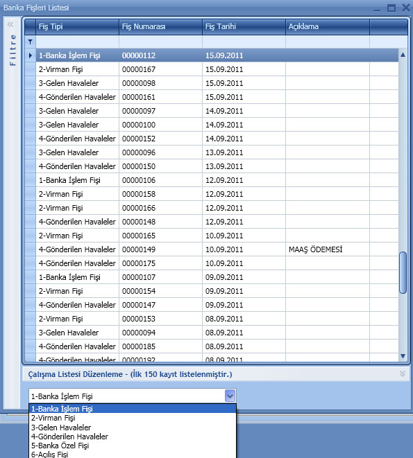Screen dimensions: 413x458
Task: Click the Açıklama filter cell
Action: 328,42
